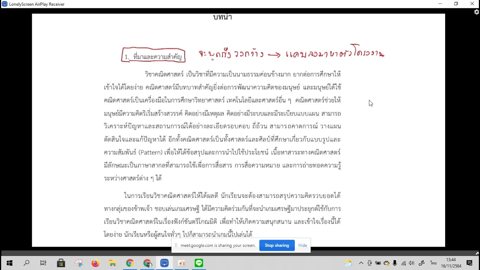480x270 pixels.
Task: Open Windows Ink pen tray icon
Action: (x=421, y=263)
